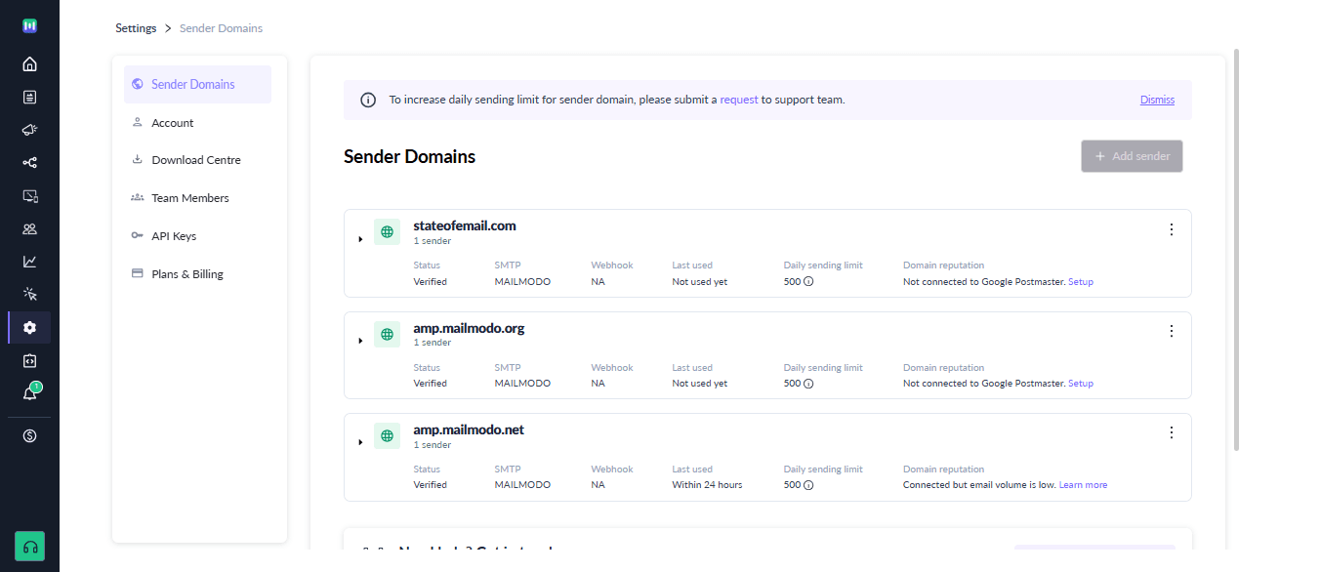1320x572 pixels.
Task: Go to Home via the house icon
Action: (x=29, y=64)
